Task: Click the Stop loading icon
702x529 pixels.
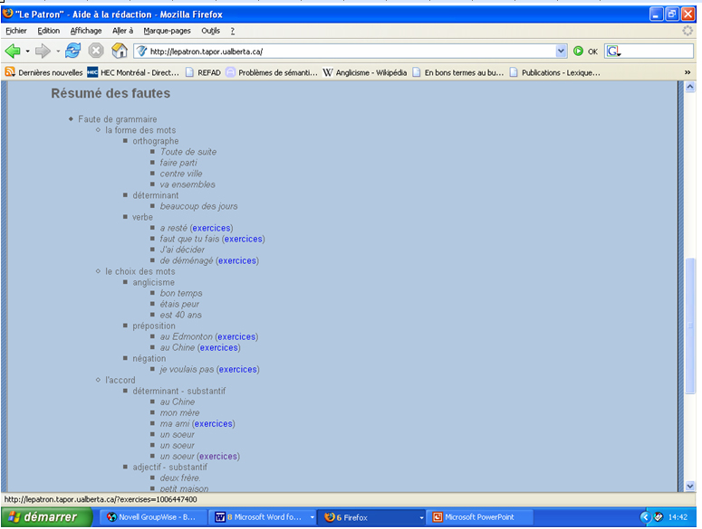Action: click(95, 52)
